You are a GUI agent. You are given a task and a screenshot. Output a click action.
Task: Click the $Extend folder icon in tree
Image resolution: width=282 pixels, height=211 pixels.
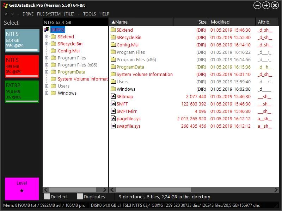click(x=54, y=37)
